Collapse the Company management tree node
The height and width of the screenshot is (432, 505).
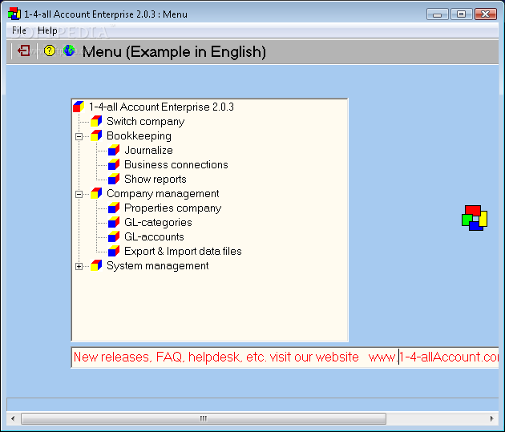(79, 194)
